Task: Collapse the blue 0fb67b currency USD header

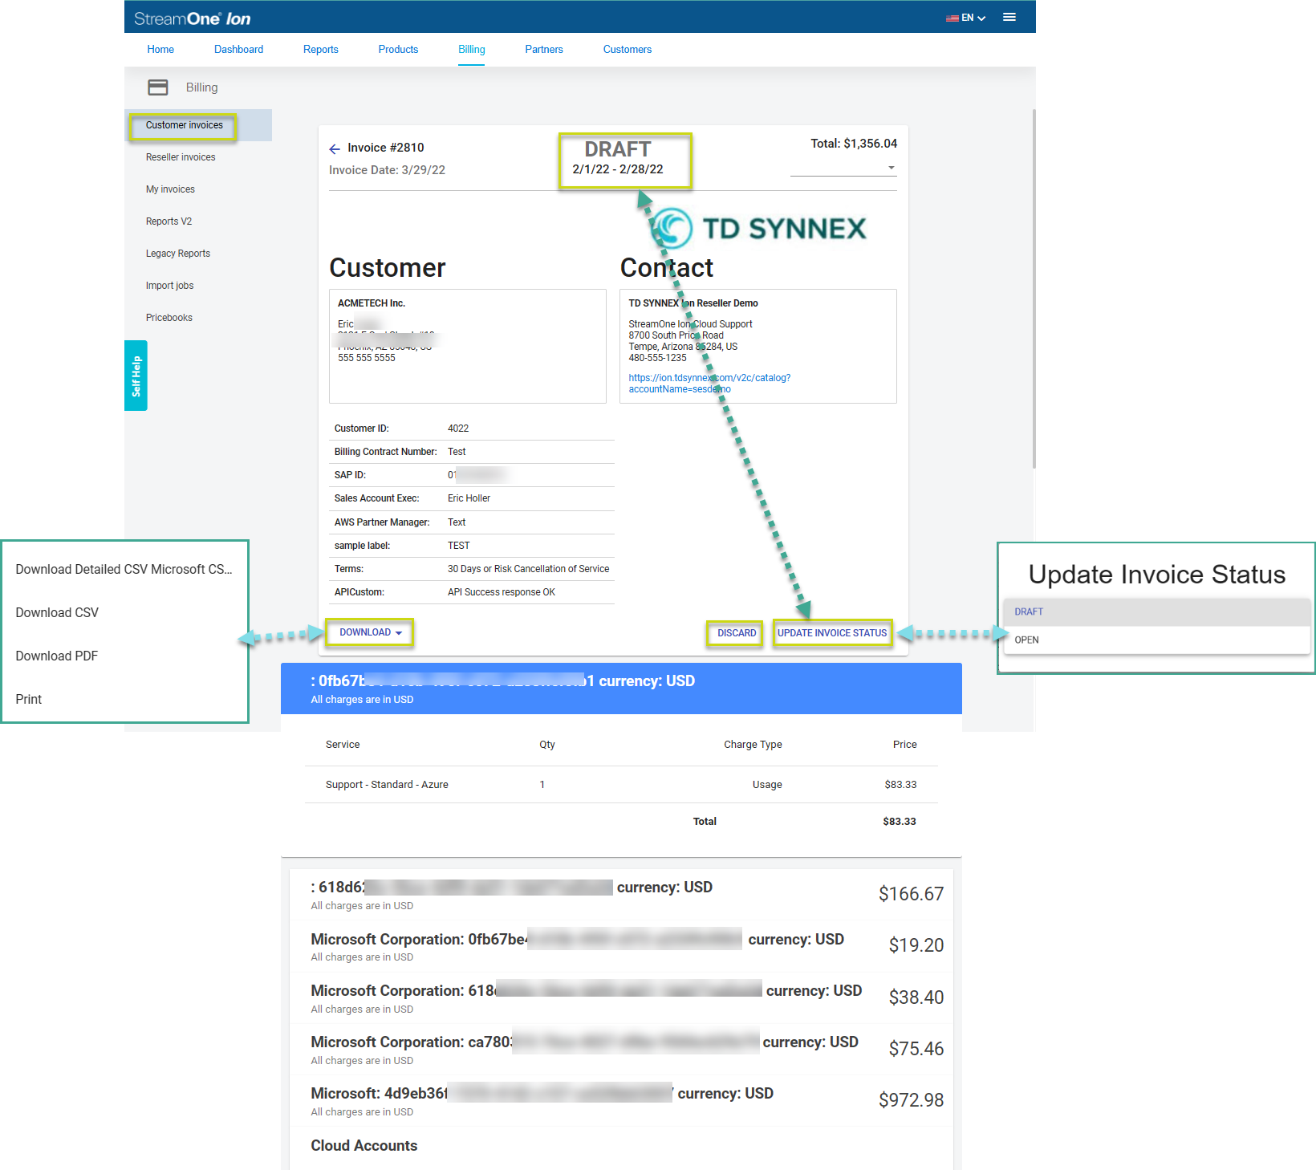Action: 621,689
